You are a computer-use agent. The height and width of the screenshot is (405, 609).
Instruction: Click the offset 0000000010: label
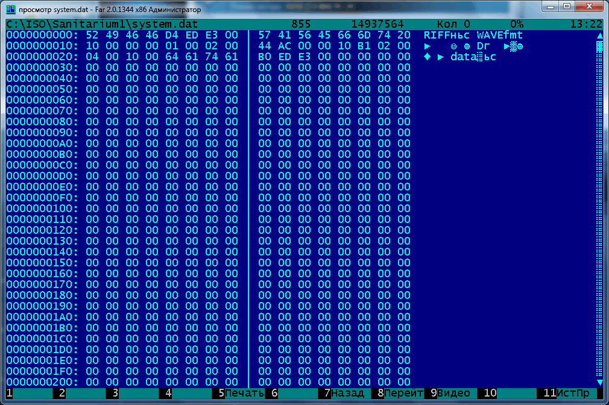[42, 46]
